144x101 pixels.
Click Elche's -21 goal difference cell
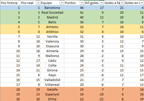click(94, 99)
